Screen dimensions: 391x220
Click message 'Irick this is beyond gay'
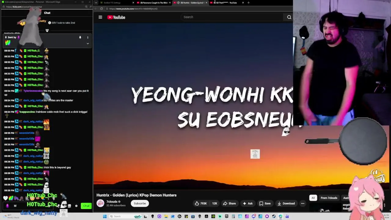57,167
